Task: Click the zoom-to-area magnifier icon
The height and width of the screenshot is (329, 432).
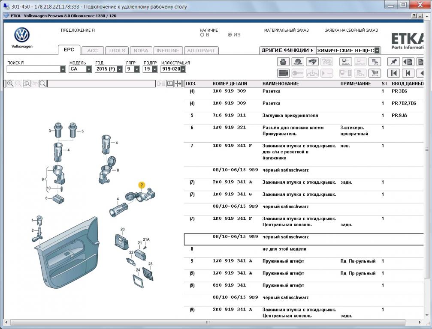Action: click(27, 84)
